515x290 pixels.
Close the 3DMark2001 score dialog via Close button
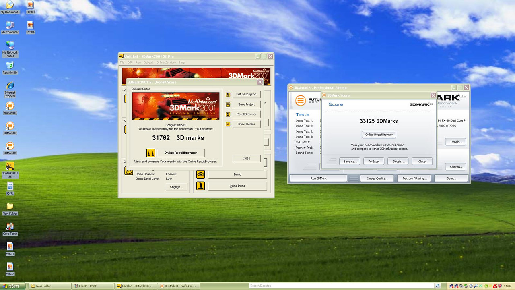(246, 158)
